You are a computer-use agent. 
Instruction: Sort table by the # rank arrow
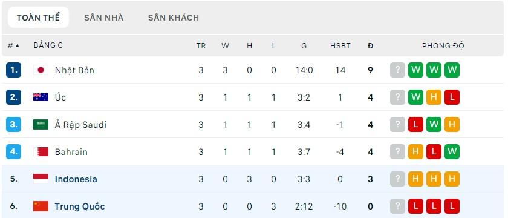13,46
